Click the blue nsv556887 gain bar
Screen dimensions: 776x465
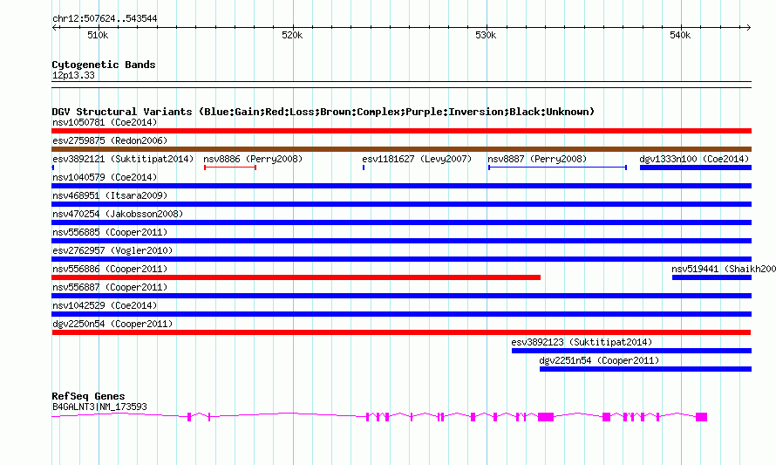[x=401, y=296]
